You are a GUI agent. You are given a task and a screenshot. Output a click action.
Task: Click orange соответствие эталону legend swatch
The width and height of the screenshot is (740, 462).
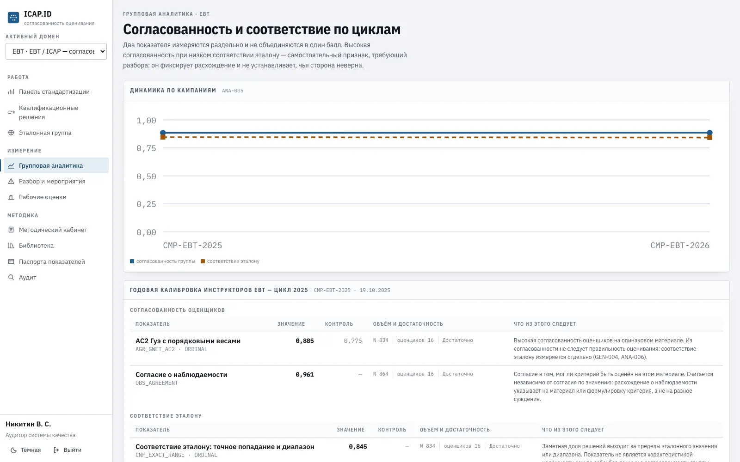203,261
